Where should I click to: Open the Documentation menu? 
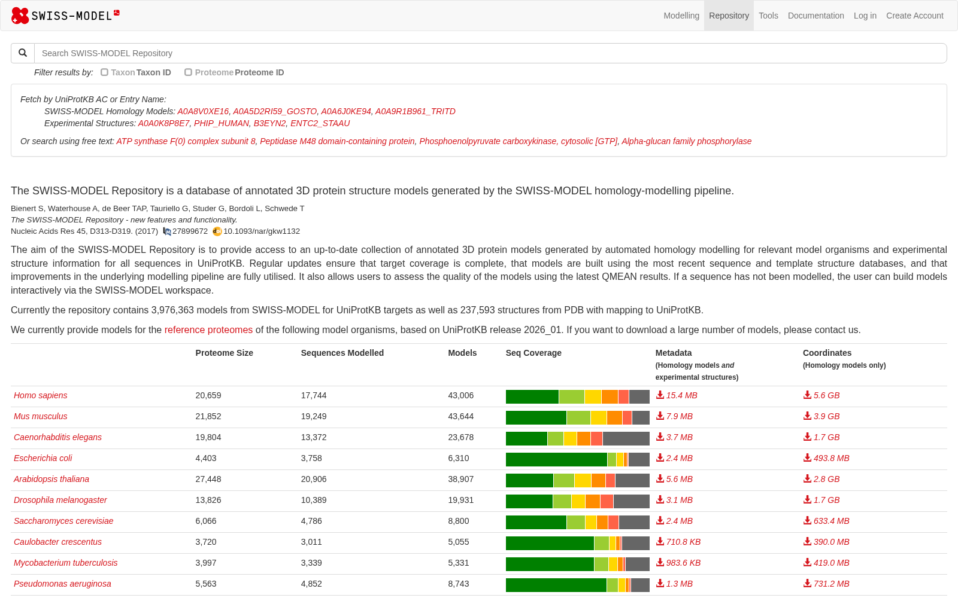coord(815,16)
